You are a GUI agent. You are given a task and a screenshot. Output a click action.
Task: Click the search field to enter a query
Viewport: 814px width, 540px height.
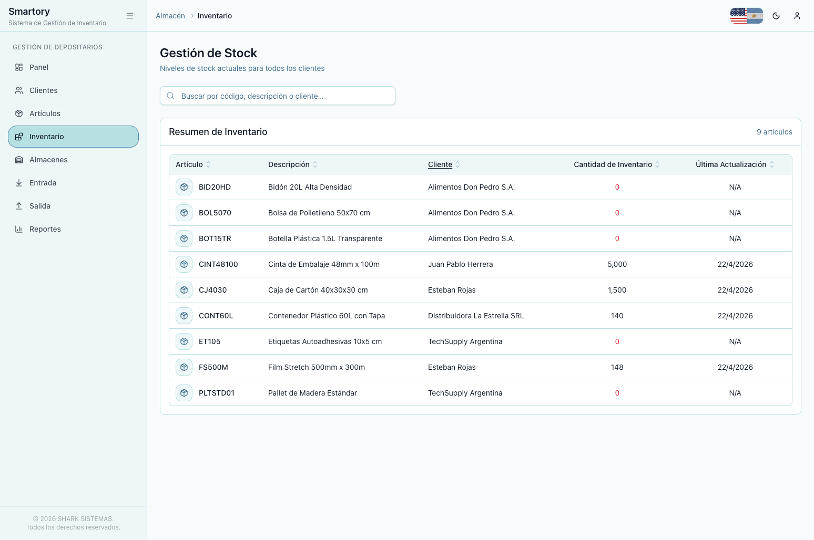pyautogui.click(x=278, y=96)
